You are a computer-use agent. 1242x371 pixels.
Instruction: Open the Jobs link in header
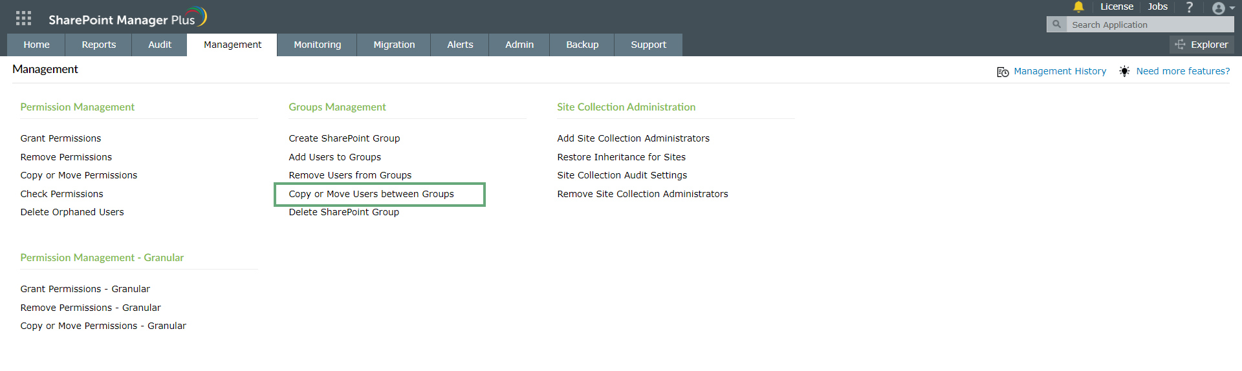[x=1157, y=6]
